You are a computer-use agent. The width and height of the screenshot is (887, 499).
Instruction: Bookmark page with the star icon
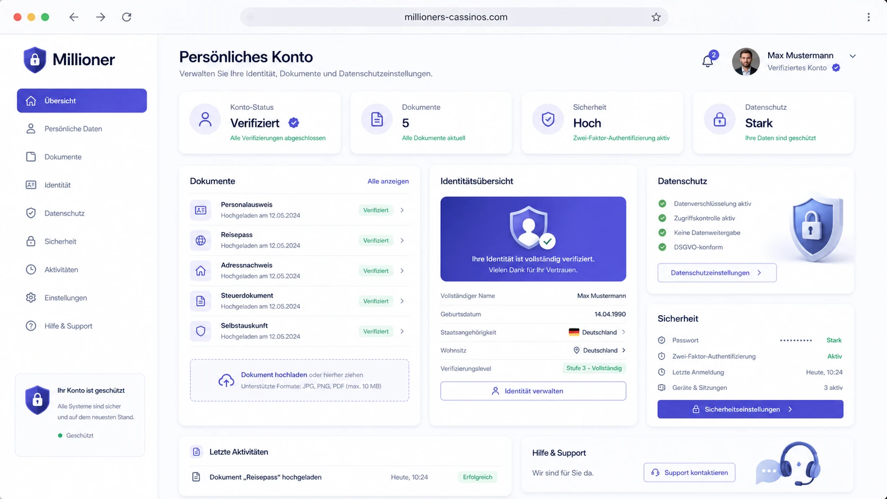[x=656, y=17]
